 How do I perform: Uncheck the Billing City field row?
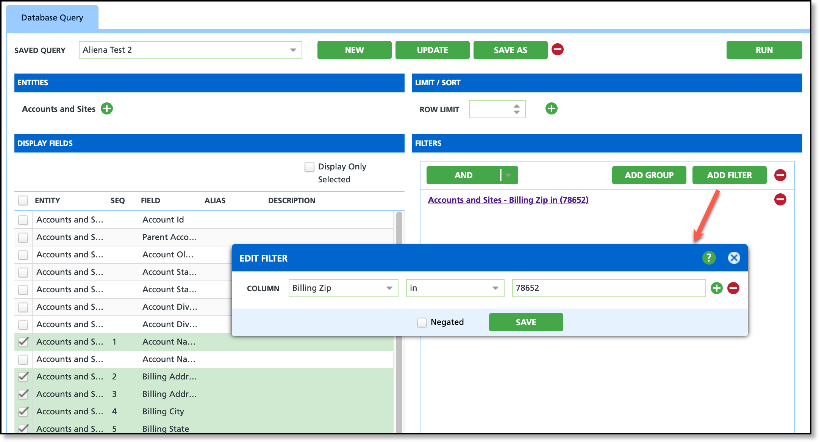pos(23,412)
